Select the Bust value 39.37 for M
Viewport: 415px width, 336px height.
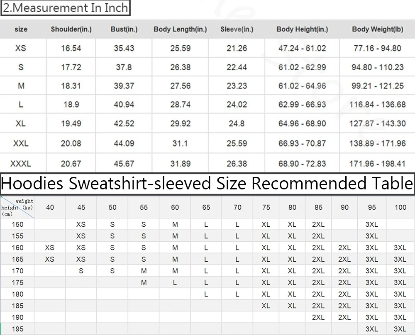coord(124,86)
